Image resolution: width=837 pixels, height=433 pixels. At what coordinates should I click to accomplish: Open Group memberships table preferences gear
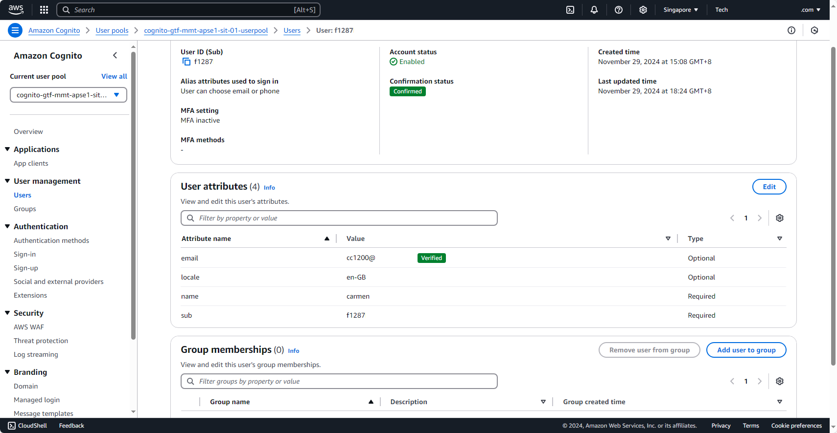(780, 381)
